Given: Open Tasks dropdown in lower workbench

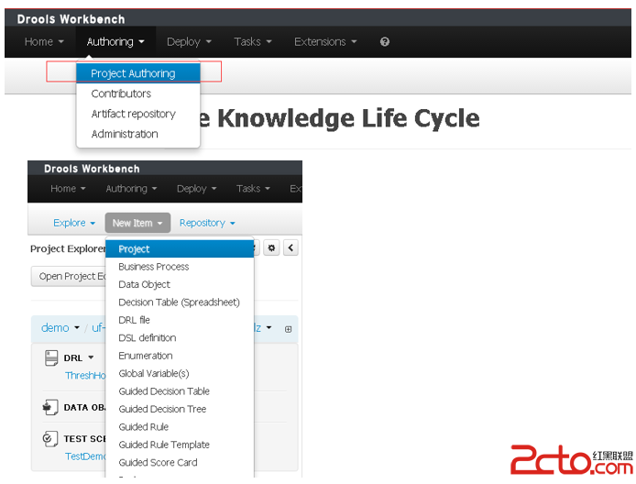Looking at the screenshot, I should click(253, 189).
